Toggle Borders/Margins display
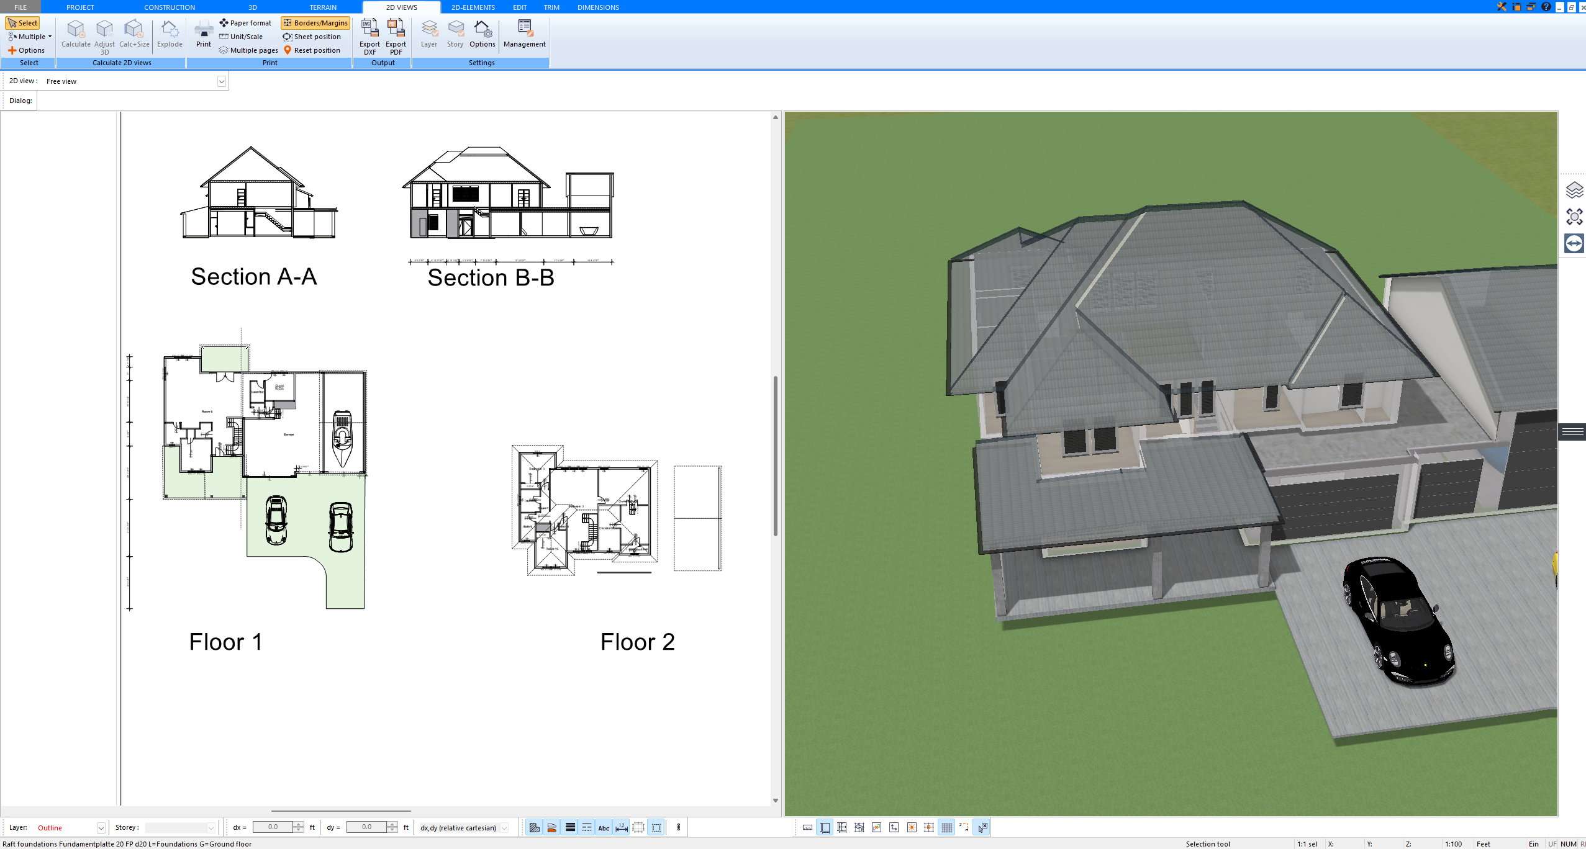The width and height of the screenshot is (1586, 849). pos(315,23)
